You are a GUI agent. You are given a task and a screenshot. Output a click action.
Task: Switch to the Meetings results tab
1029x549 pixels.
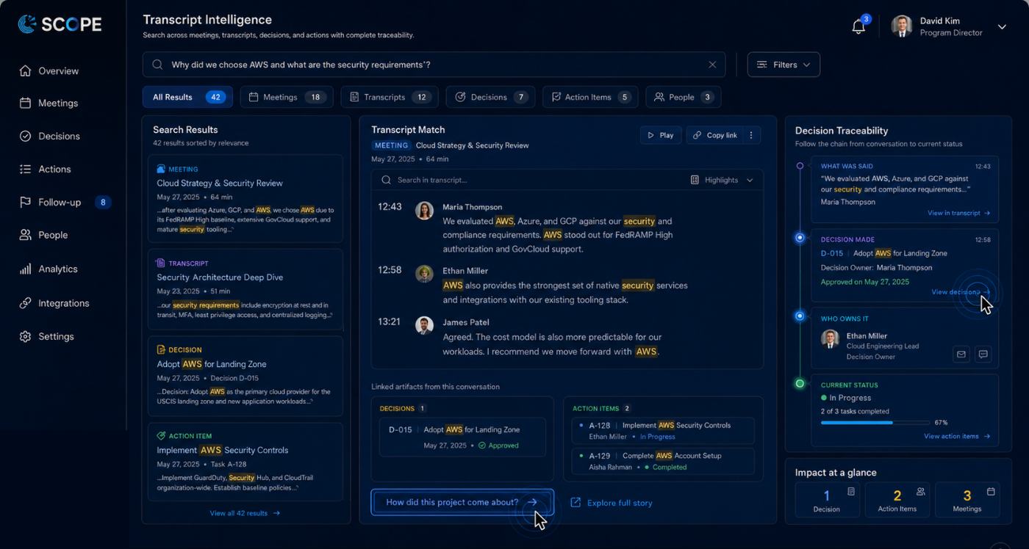click(x=287, y=97)
